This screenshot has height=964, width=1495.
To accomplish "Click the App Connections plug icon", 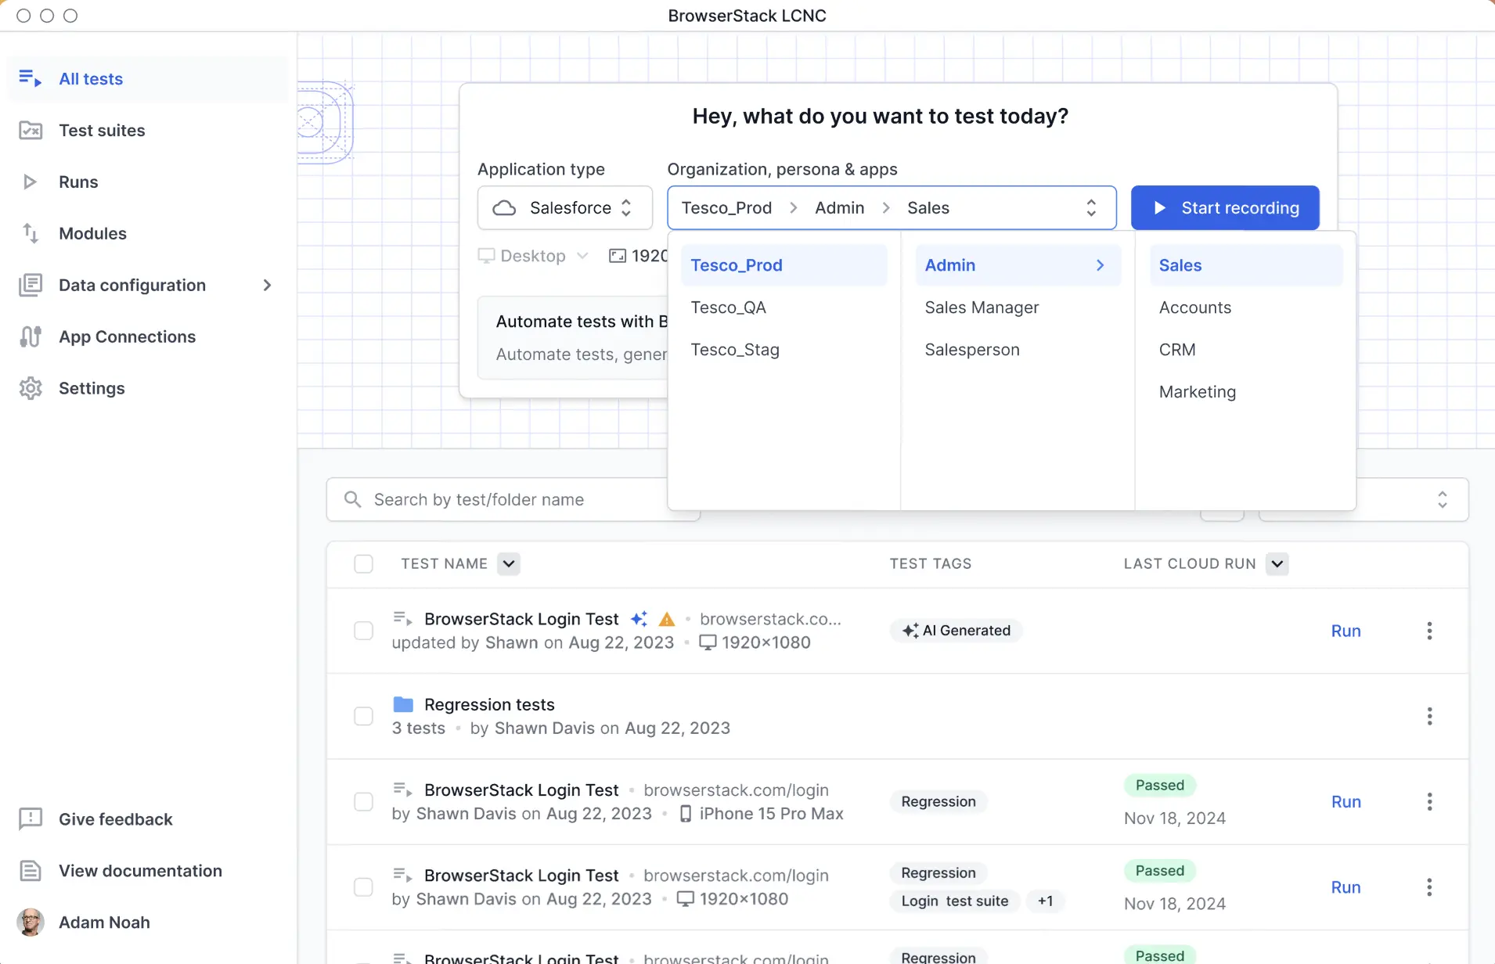I will pyautogui.click(x=31, y=336).
